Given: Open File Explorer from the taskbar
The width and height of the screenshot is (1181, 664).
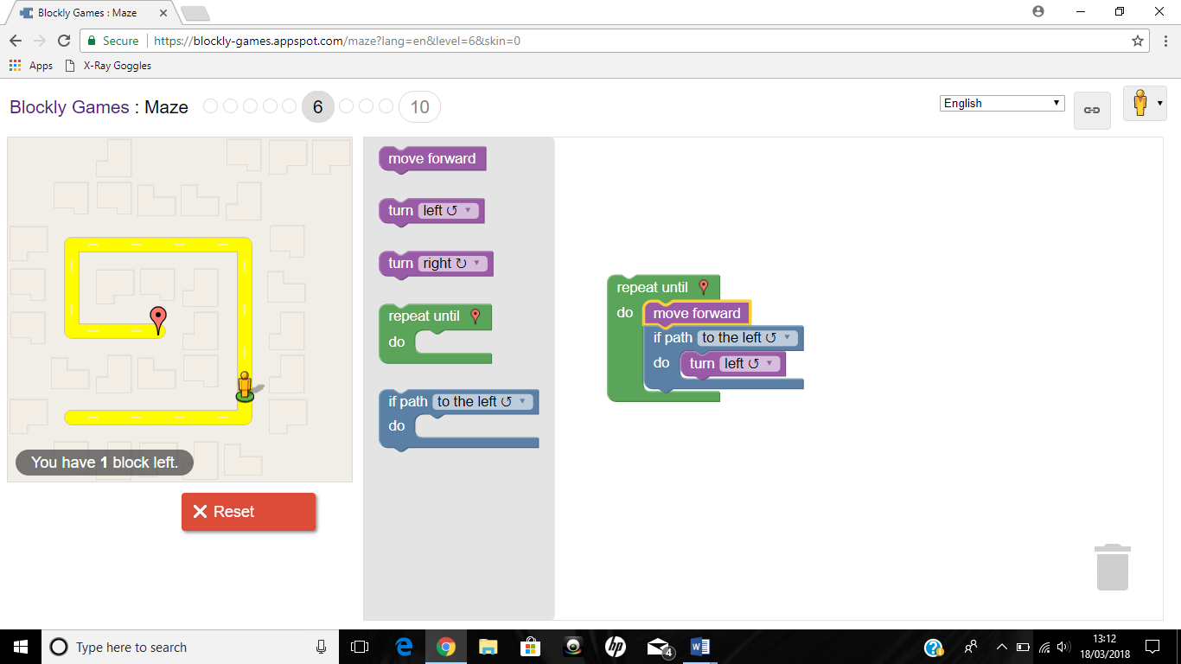Looking at the screenshot, I should click(488, 647).
